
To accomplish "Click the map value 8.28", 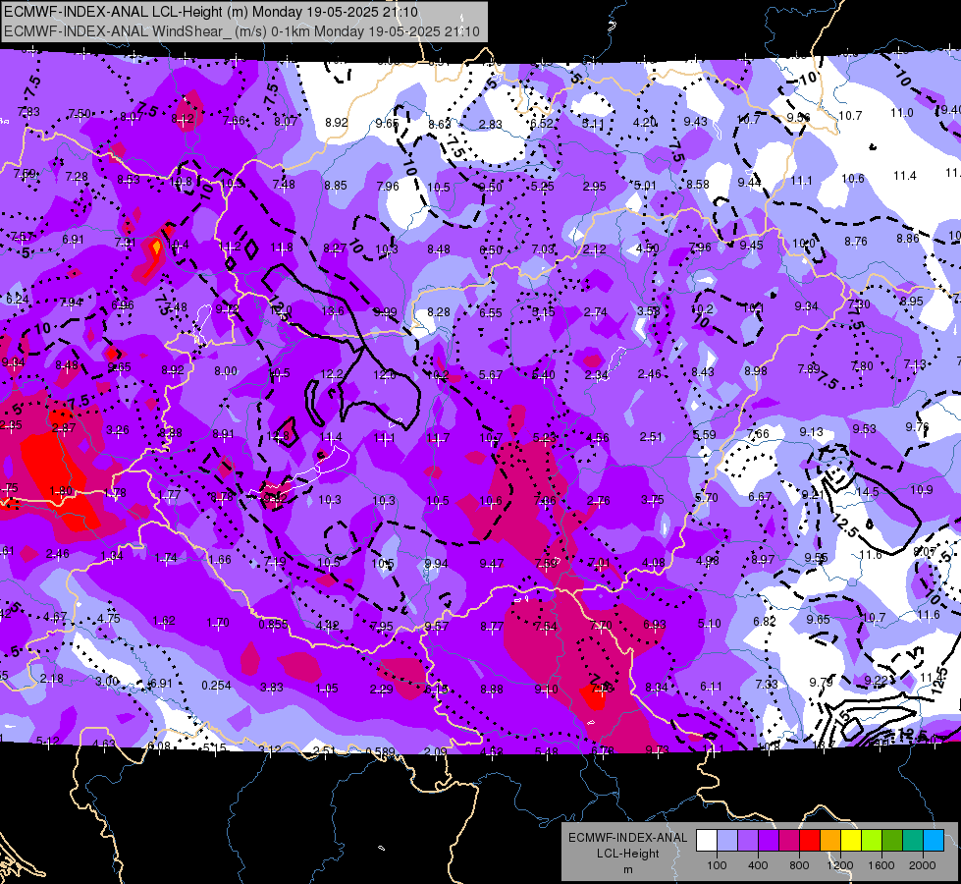I will tap(438, 312).
